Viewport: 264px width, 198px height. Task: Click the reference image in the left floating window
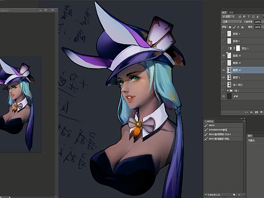pos(20,104)
